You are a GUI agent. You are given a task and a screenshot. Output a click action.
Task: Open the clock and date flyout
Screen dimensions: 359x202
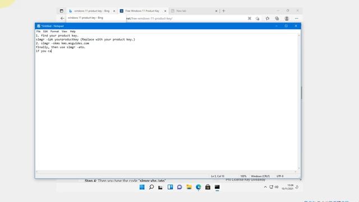[288, 187]
